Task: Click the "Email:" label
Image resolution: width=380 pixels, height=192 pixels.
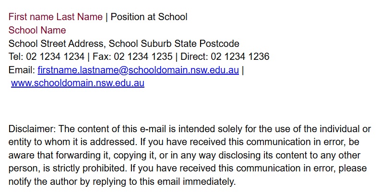Action: click(22, 70)
